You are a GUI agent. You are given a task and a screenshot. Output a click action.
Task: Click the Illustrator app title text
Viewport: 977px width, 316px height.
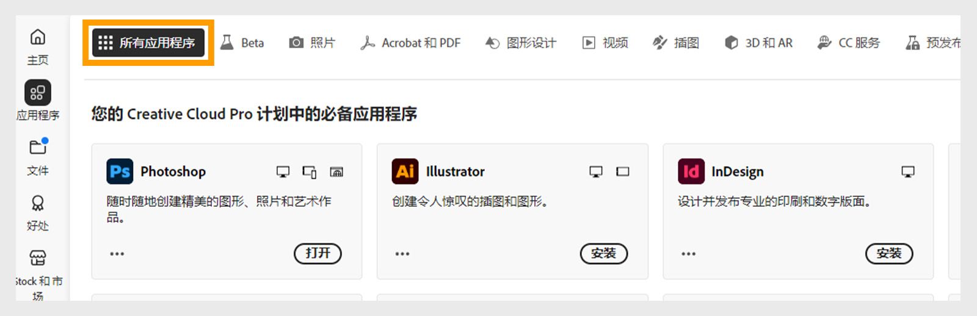(x=456, y=172)
